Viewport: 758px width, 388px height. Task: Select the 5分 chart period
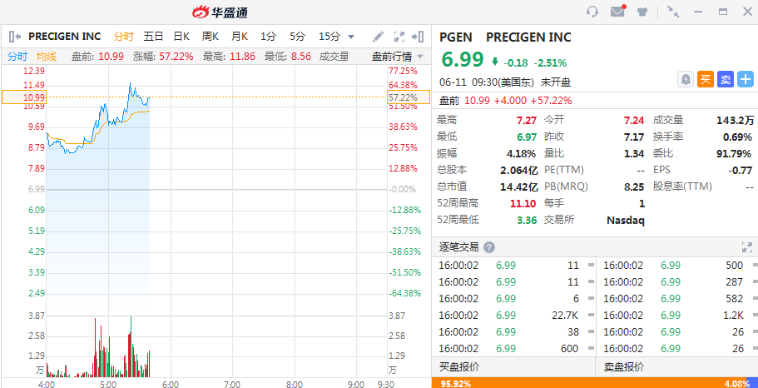(x=298, y=37)
